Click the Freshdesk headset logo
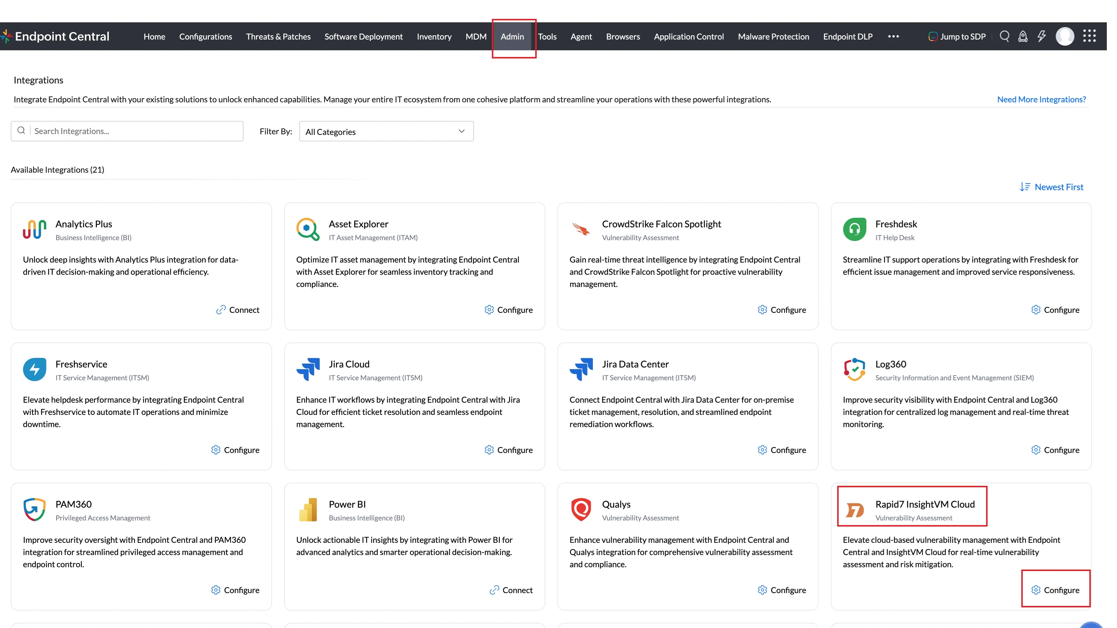The image size is (1117, 628). click(x=855, y=229)
